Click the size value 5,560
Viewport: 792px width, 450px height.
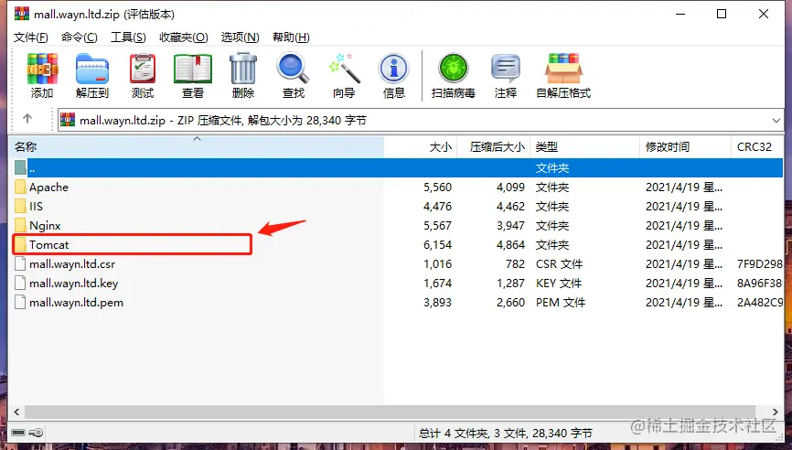click(x=437, y=187)
